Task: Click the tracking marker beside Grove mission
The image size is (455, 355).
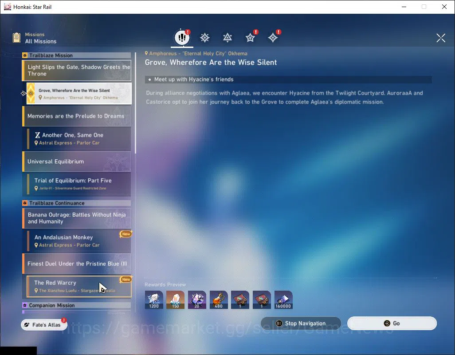Action: 24,93
